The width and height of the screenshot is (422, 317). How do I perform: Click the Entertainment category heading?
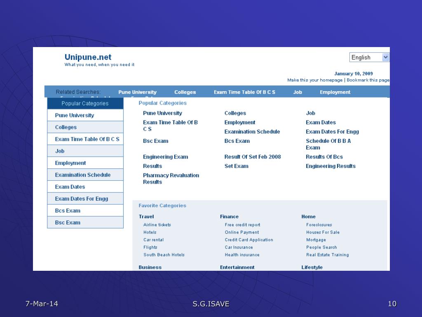tap(237, 267)
